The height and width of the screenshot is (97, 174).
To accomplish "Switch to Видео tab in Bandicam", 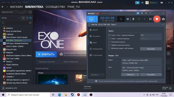I will click(x=93, y=43).
